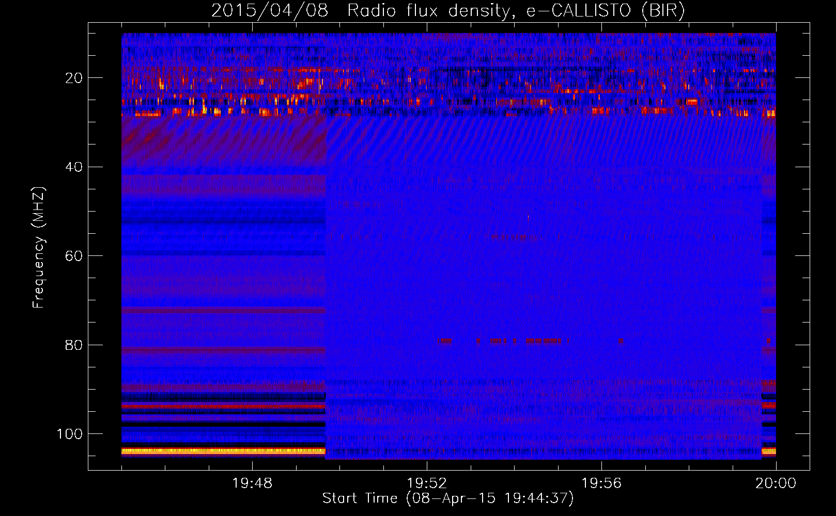Select the 40 frequency tick label
Image resolution: width=836 pixels, height=516 pixels.
coord(74,167)
